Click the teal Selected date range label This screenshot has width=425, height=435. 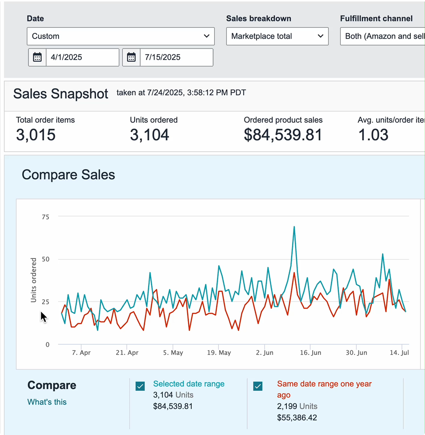tap(189, 384)
